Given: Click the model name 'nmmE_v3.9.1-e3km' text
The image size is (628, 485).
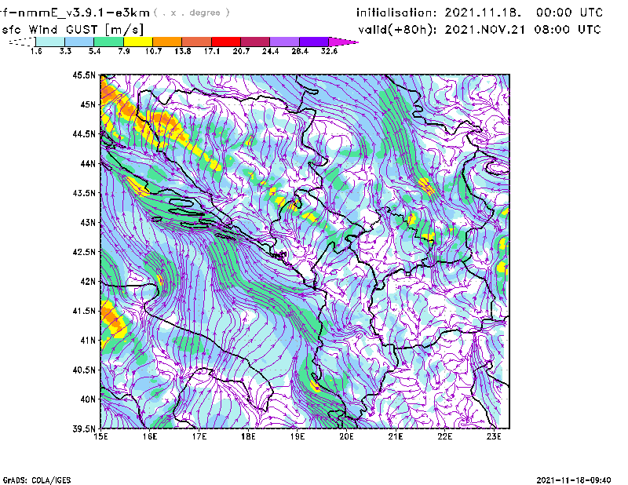Looking at the screenshot, I should tap(82, 13).
